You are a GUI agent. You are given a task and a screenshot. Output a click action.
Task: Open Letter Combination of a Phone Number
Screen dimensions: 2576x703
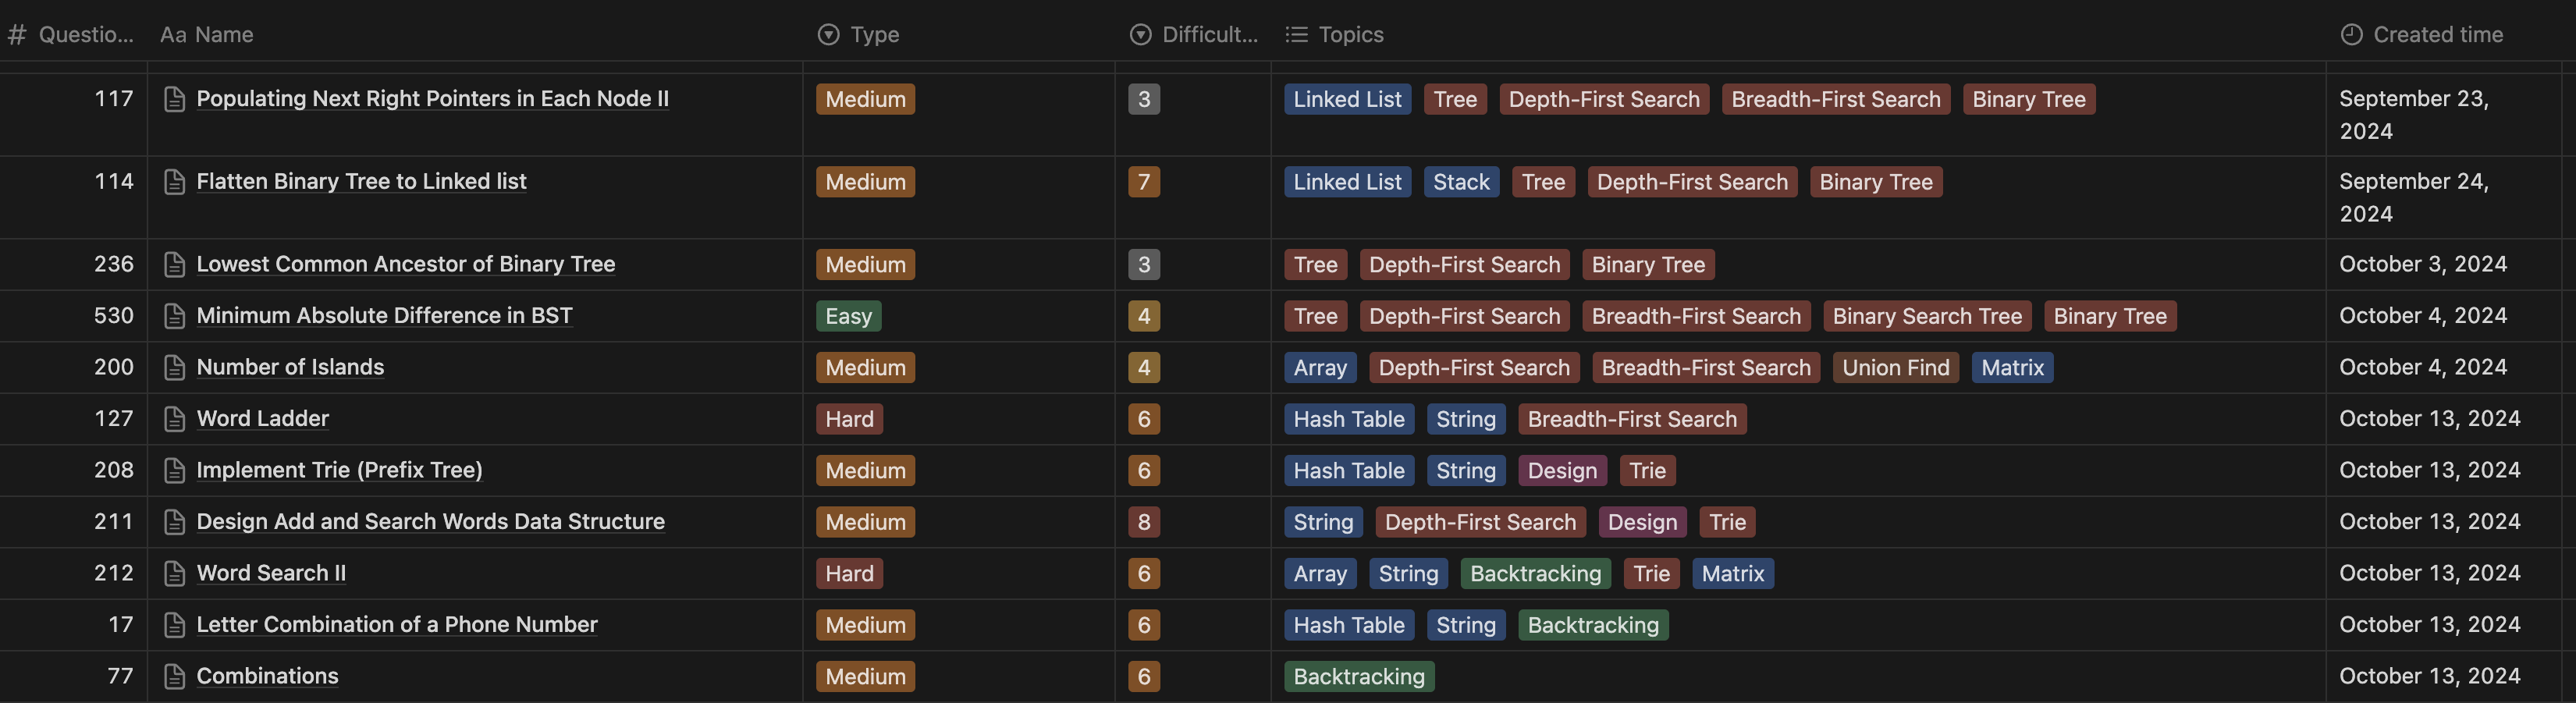[396, 625]
